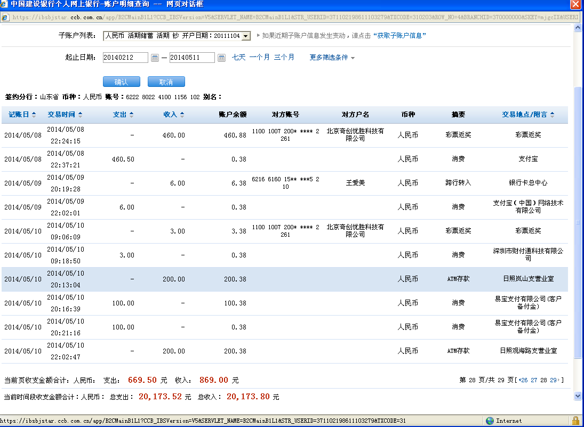Open the start date calendar picker
The image size is (584, 427).
[x=155, y=58]
